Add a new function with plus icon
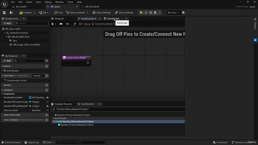This screenshot has height=145, width=258. tap(47, 76)
